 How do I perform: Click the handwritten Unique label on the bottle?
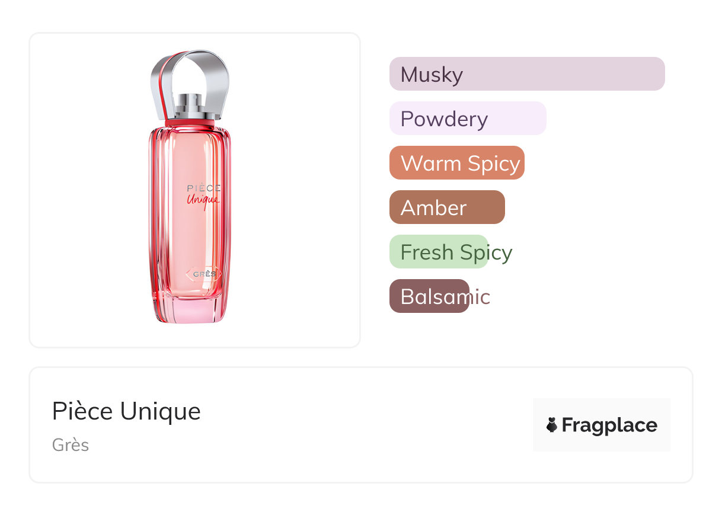pos(203,200)
